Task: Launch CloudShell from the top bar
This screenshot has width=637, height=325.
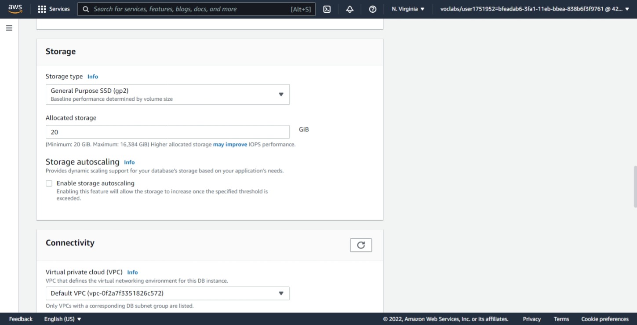Action: [326, 8]
